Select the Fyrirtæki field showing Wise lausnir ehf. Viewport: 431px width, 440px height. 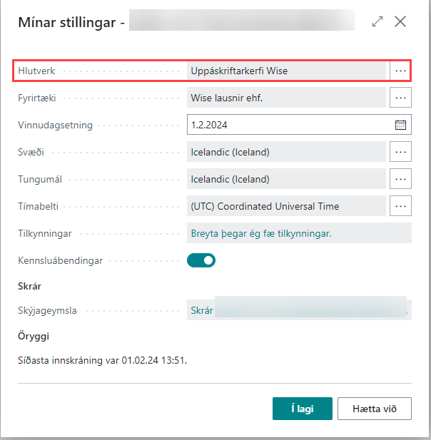(x=285, y=98)
